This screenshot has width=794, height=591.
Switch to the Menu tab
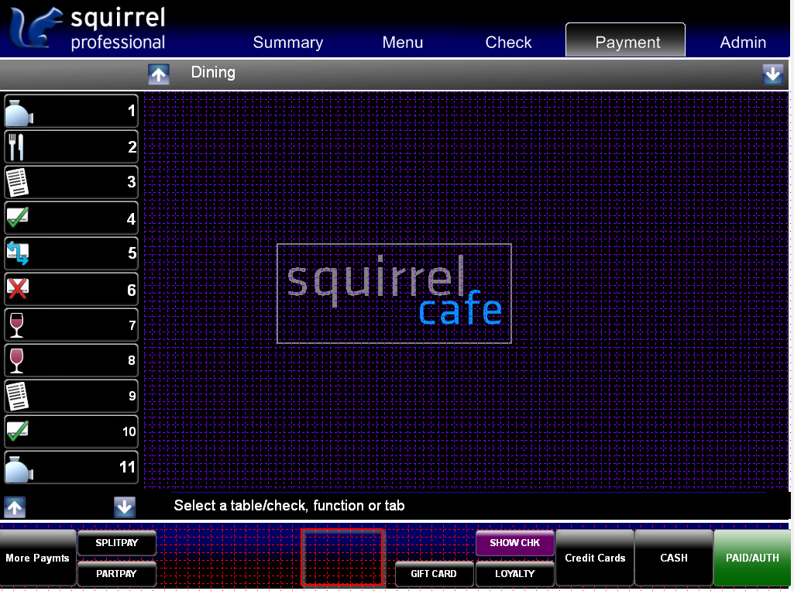click(x=403, y=42)
